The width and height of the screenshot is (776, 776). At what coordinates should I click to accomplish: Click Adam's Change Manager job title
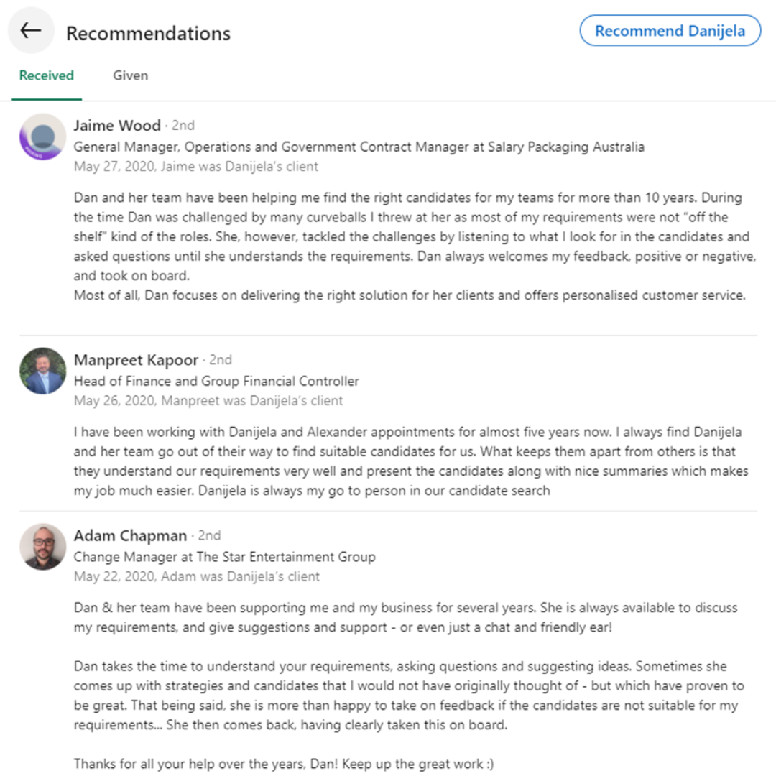click(225, 557)
